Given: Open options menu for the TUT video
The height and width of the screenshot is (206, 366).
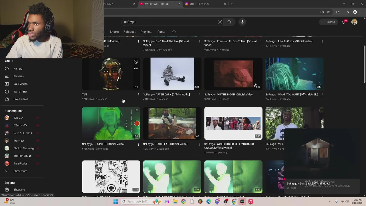Looking at the screenshot, I should (138, 95).
